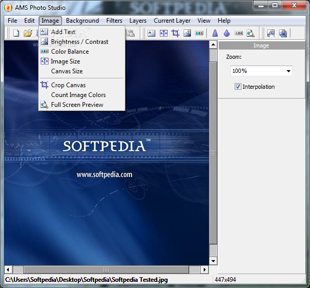
Task: Choose Add Text from Image menu
Action: tap(81, 32)
